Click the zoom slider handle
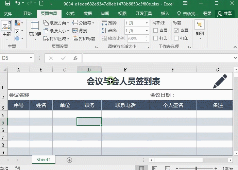 click(196, 168)
